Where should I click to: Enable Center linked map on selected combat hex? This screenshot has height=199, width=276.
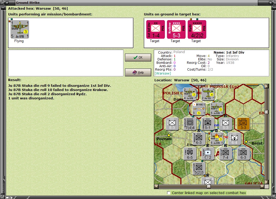(169, 193)
